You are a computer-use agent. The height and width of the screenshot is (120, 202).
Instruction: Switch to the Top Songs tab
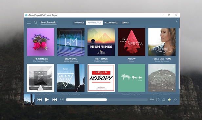click(79, 23)
